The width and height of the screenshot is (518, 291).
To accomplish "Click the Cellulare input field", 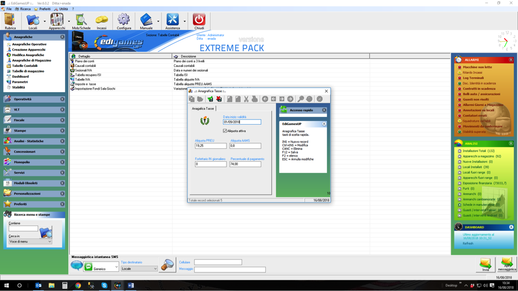I will [x=218, y=262].
